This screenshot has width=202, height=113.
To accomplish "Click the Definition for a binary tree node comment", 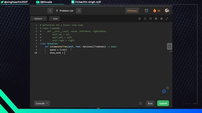I will point(62,25).
